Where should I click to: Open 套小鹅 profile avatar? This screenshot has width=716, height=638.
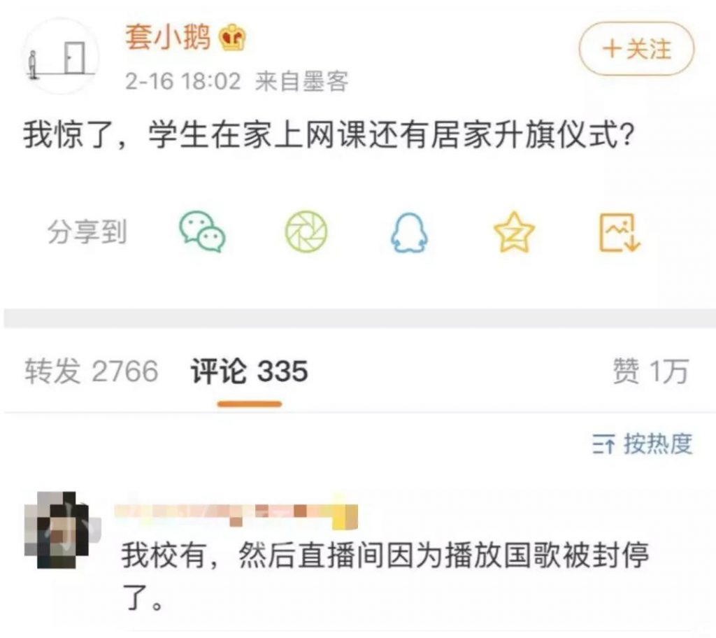pos(61,56)
